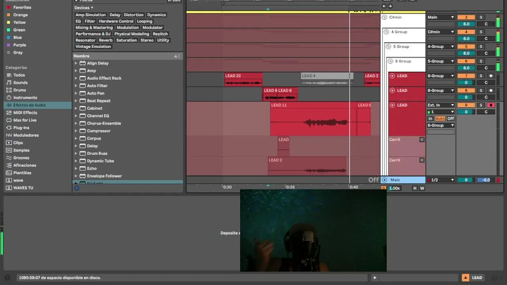Open the wave user folder icon
This screenshot has width=507, height=285.
9,180
